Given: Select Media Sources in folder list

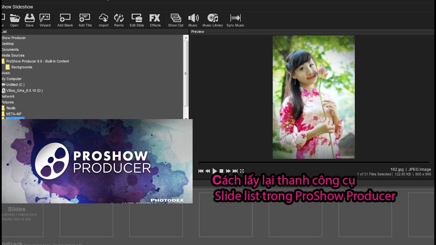Looking at the screenshot, I should pyautogui.click(x=13, y=55).
